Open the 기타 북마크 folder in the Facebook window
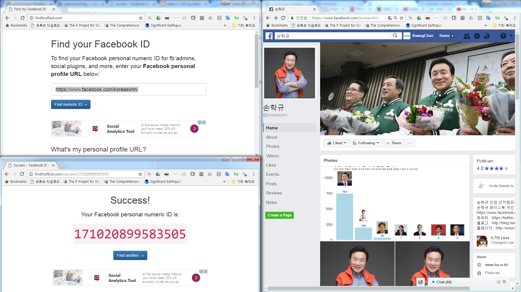The image size is (521, 292). pyautogui.click(x=504, y=25)
